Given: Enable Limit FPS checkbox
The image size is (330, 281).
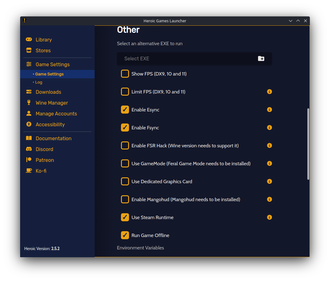Looking at the screenshot, I should click(x=125, y=92).
